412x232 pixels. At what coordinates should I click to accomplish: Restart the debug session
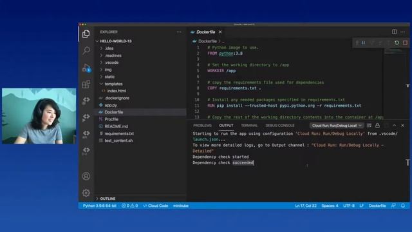tap(397, 43)
